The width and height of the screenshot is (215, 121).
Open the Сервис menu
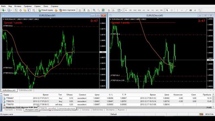(x=37, y=6)
